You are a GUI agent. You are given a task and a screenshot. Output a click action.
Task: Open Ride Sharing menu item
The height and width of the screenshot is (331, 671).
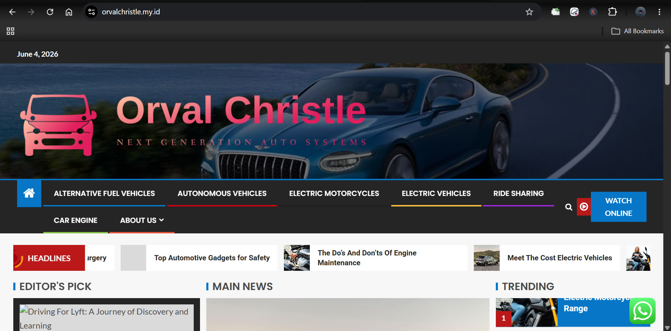click(519, 193)
